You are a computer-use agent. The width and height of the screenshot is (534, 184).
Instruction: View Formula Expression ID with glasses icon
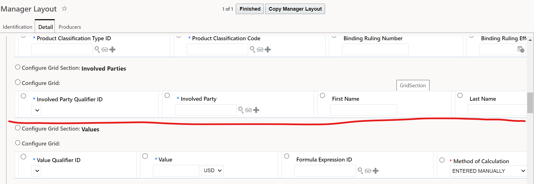click(x=368, y=171)
